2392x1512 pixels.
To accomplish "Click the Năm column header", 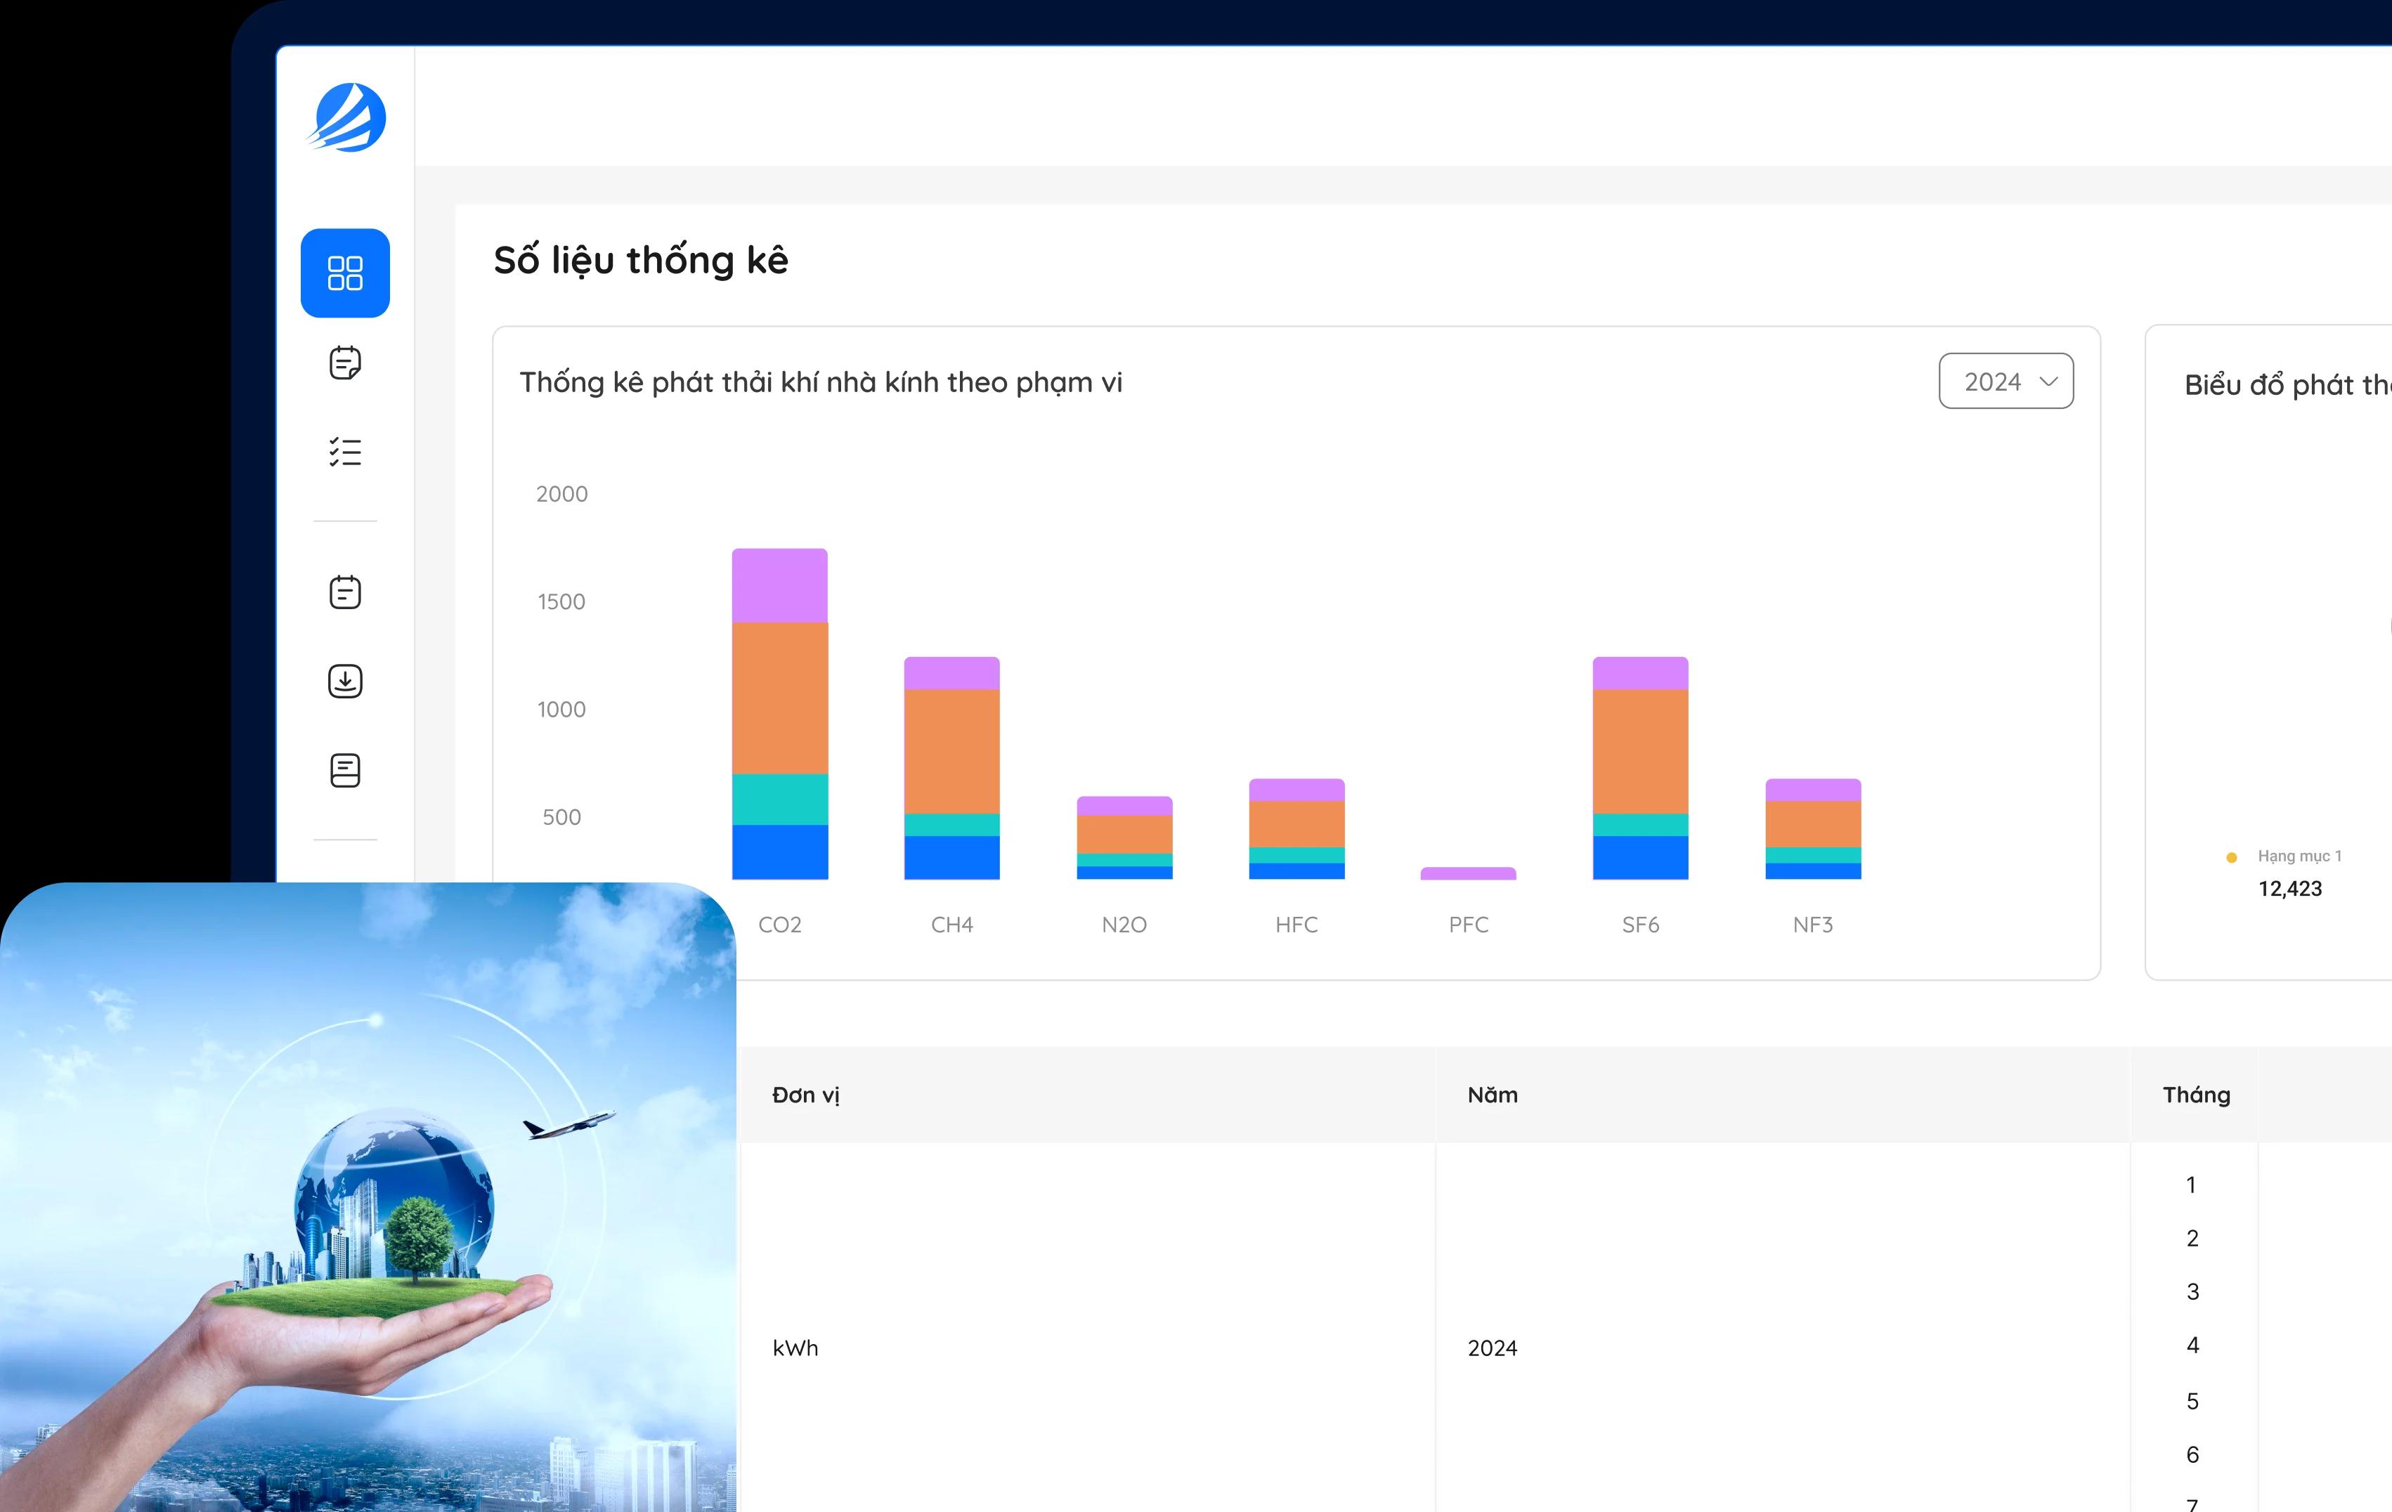I will (1492, 1095).
